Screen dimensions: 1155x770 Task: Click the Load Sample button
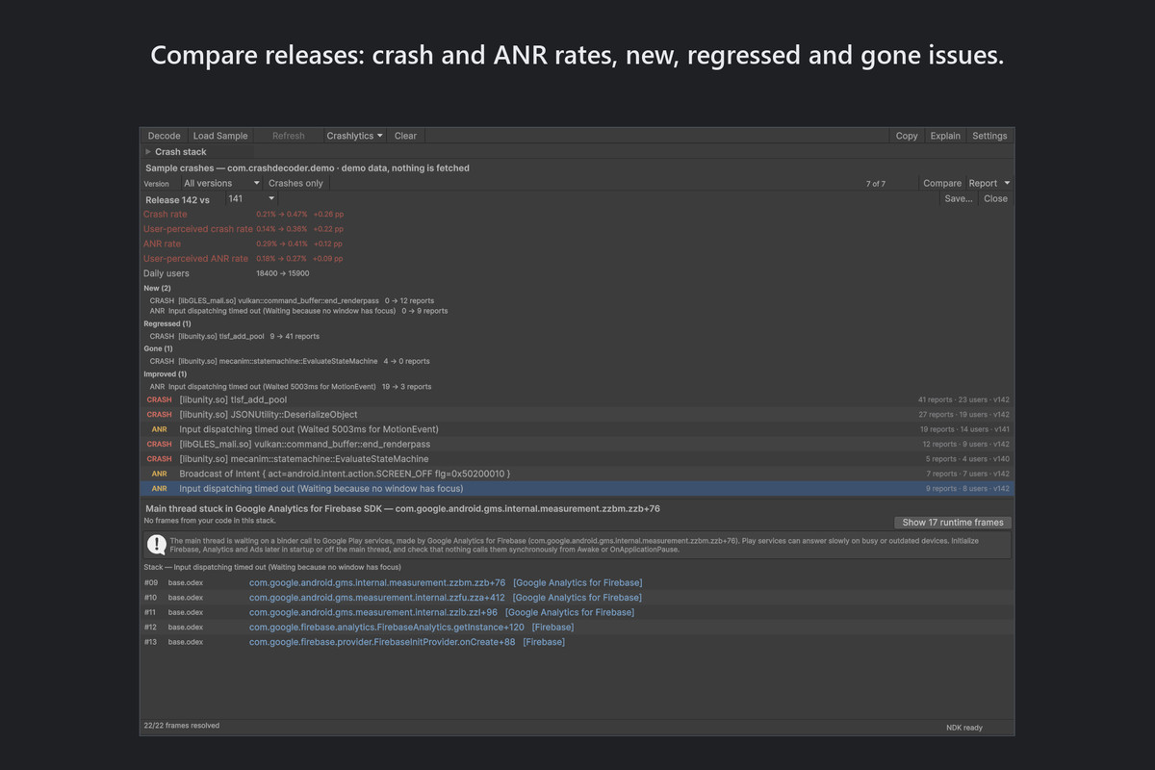pos(219,136)
